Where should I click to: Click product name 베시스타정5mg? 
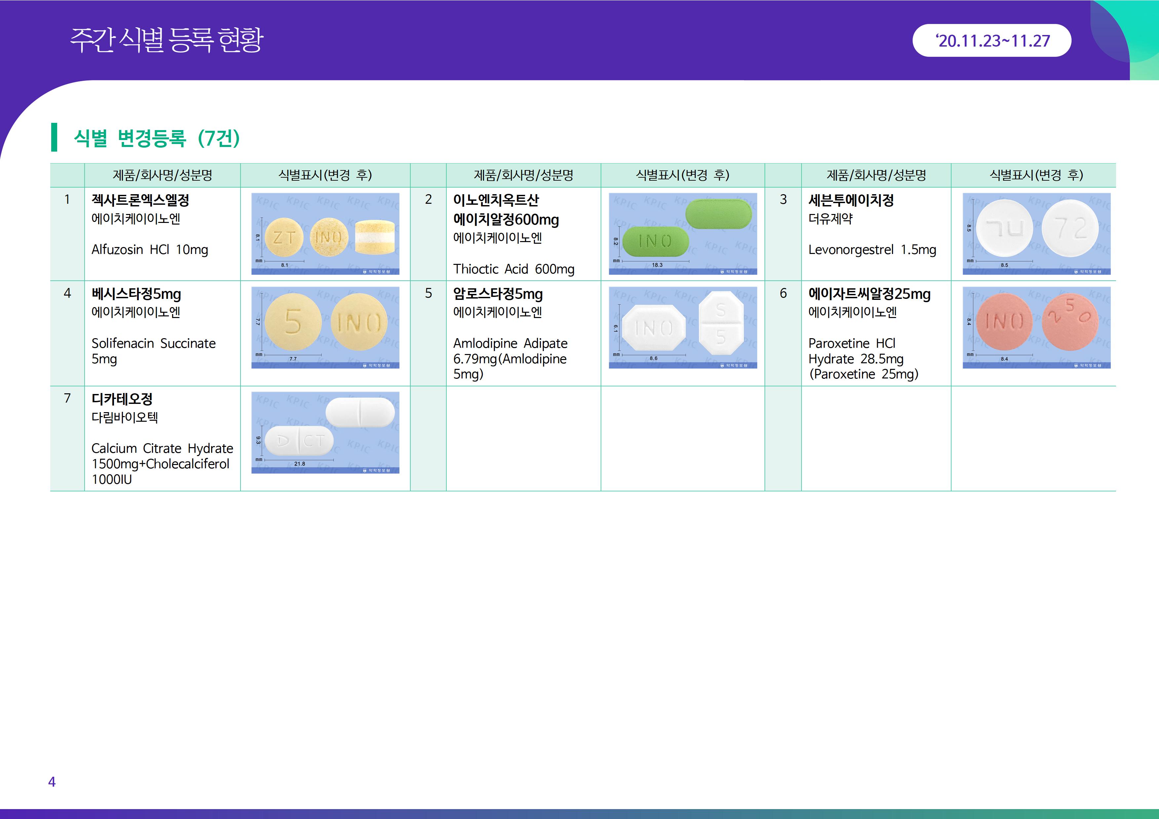(136, 294)
